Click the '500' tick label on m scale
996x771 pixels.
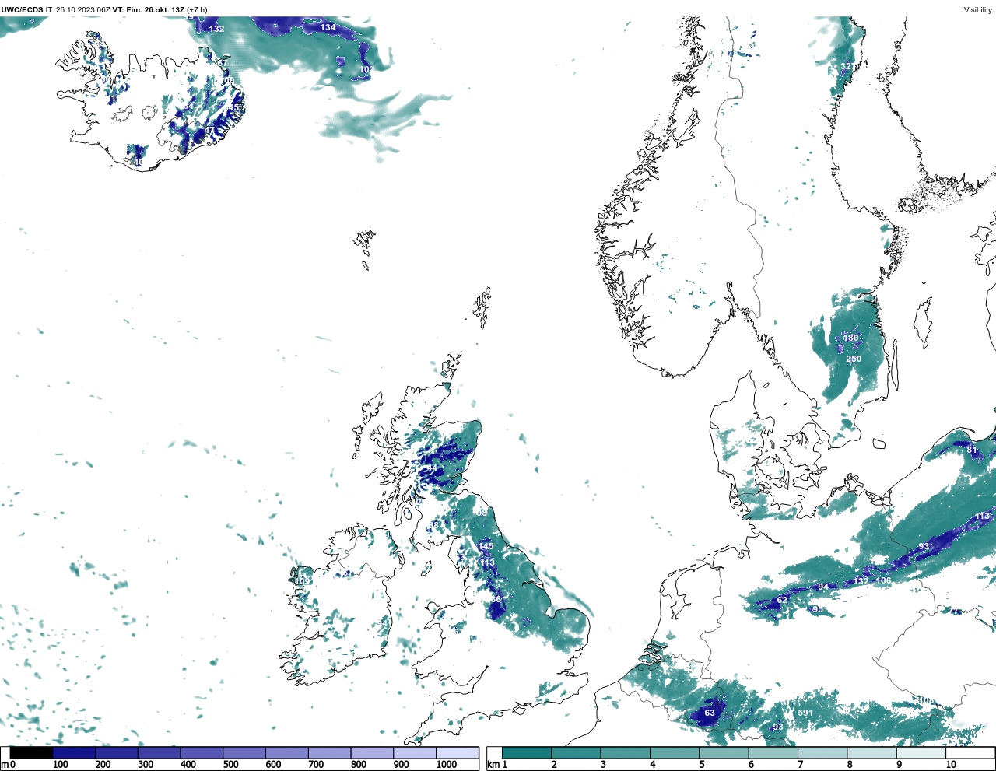(230, 765)
